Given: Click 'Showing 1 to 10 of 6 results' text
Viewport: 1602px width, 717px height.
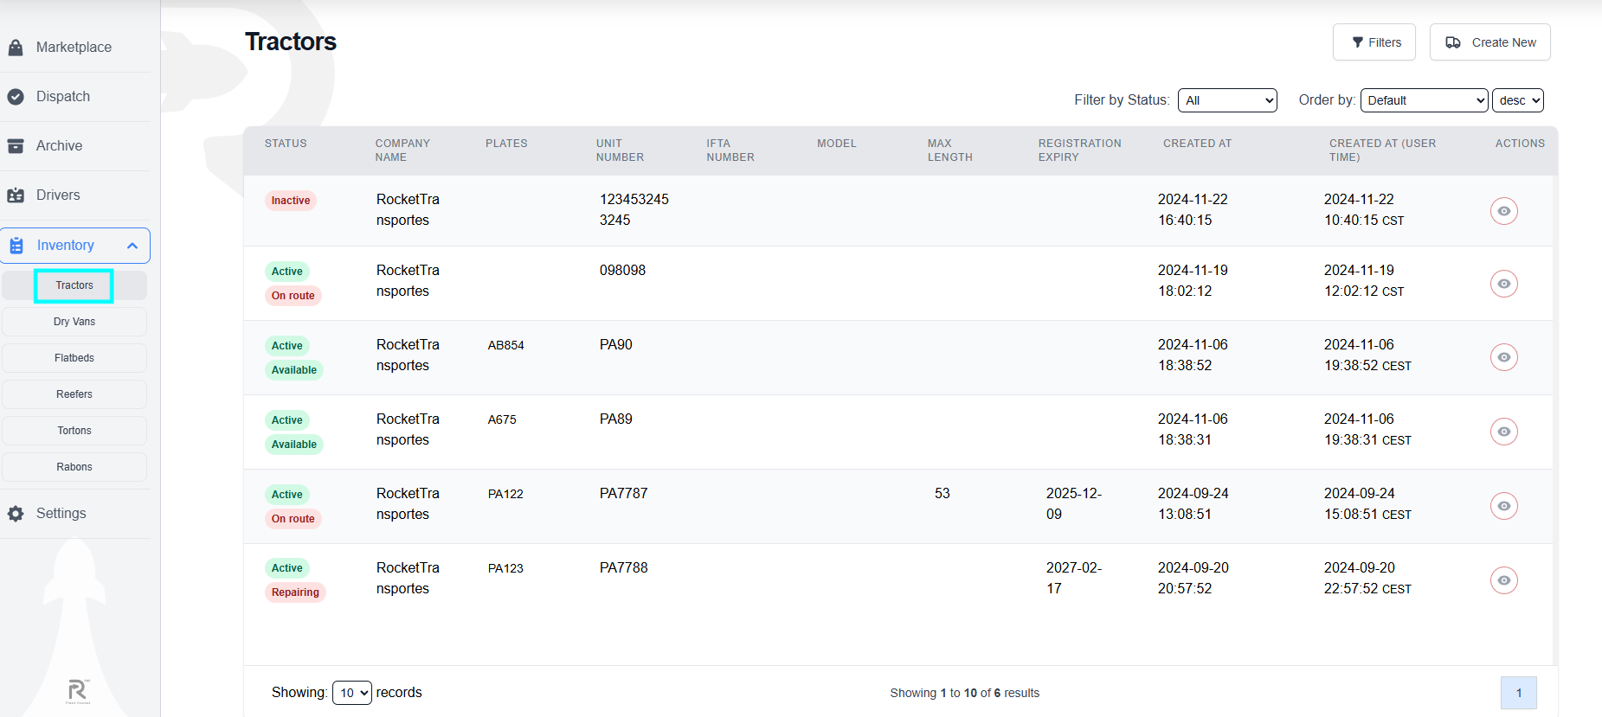Looking at the screenshot, I should pos(965,693).
